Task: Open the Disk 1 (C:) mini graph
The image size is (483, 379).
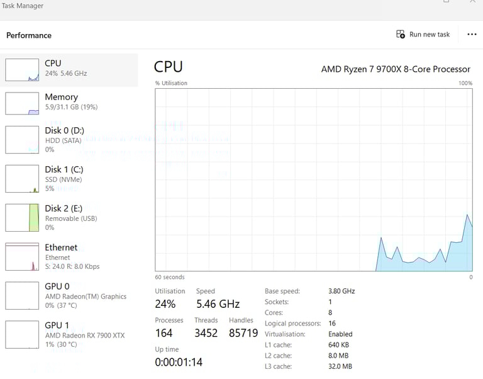Action: click(x=22, y=179)
